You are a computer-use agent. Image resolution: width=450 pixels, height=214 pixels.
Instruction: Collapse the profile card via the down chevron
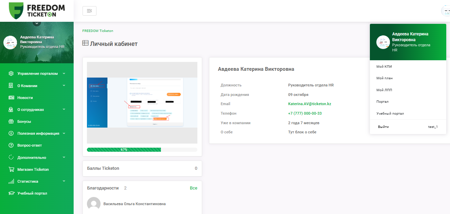click(x=37, y=23)
